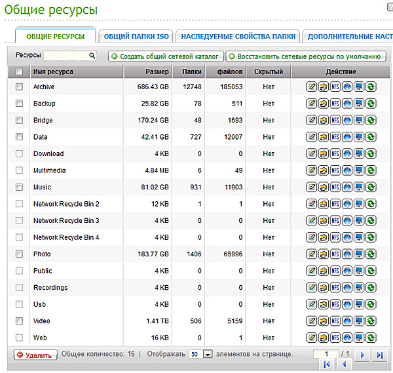Open the НАСЛЕДУЕМЫЕ СВОЙСТВА ПАПКИ tab

(238, 36)
